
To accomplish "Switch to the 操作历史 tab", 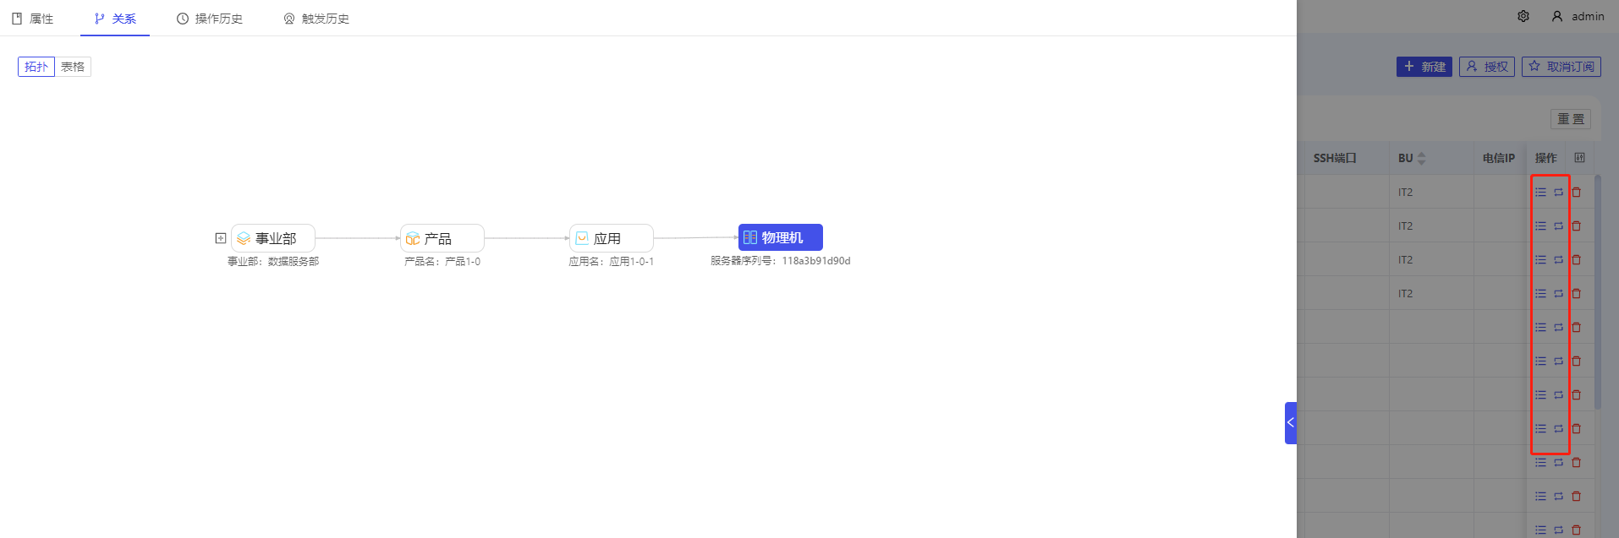I will pos(210,19).
